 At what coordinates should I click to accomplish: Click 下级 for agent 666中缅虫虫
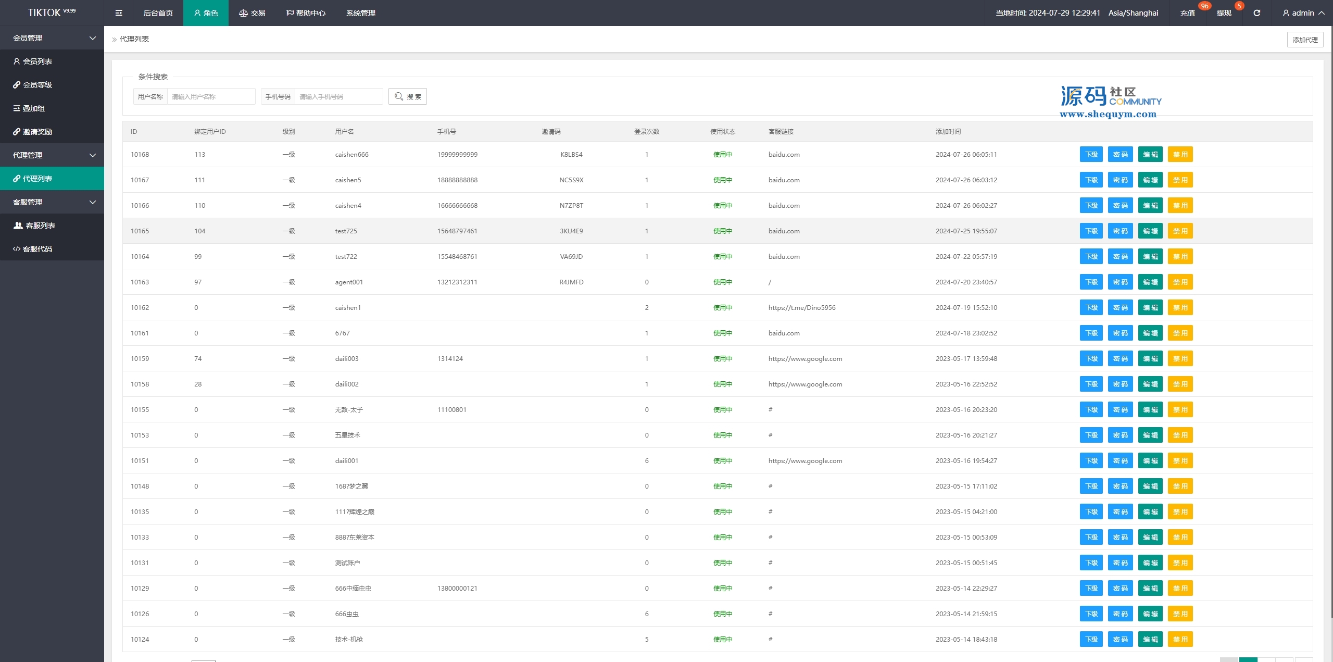1091,589
